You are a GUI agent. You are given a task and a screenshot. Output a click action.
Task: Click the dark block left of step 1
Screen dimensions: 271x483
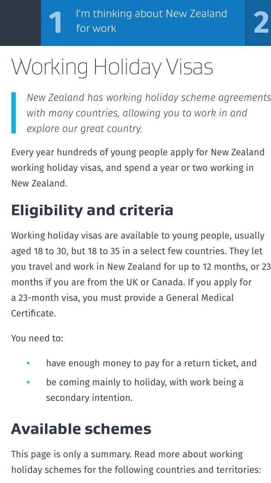pos(20,23)
